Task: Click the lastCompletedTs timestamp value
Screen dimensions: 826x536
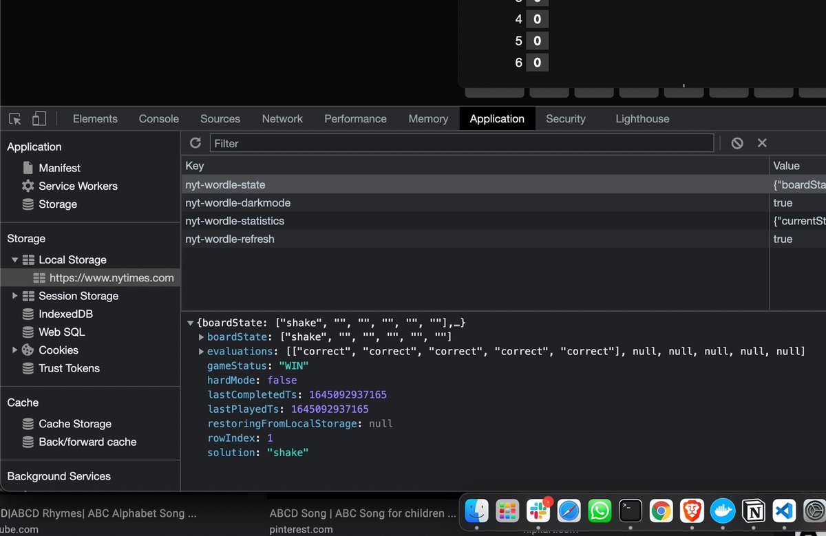Action: point(348,395)
